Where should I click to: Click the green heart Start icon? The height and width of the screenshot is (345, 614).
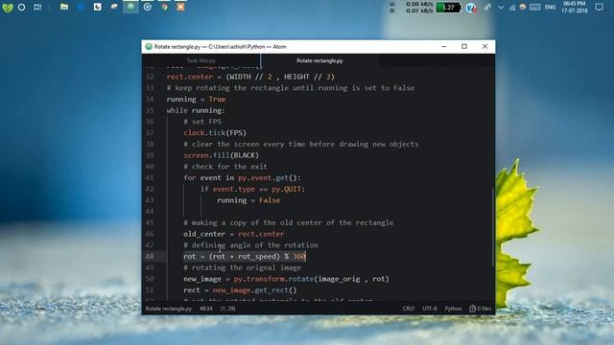click(x=8, y=8)
